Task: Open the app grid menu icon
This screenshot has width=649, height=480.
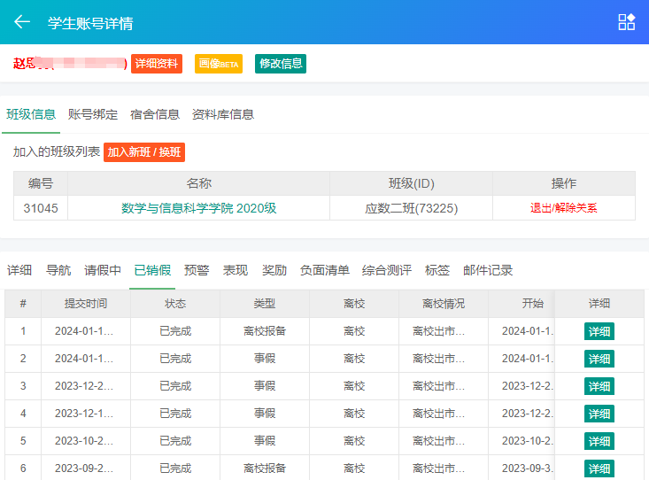Action: (x=626, y=22)
